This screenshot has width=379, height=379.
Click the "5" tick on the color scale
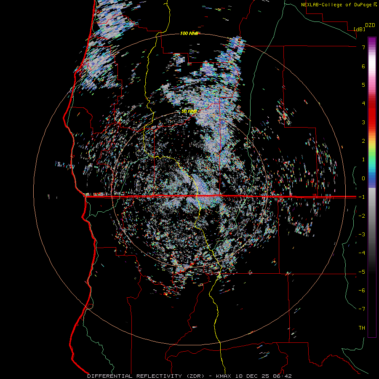pyautogui.click(x=363, y=85)
